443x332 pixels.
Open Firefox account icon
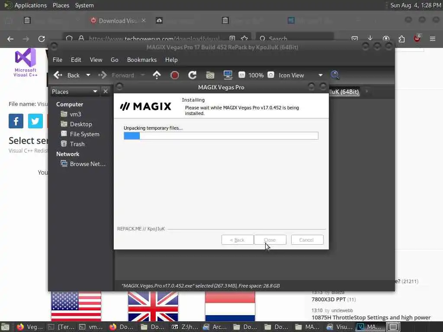click(x=386, y=38)
